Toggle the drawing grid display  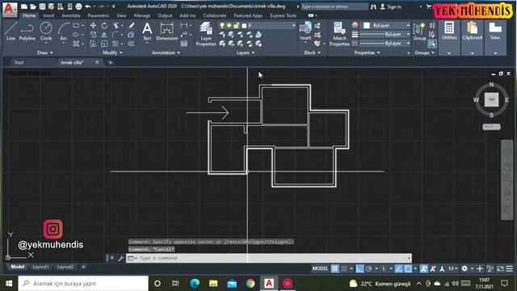334,268
